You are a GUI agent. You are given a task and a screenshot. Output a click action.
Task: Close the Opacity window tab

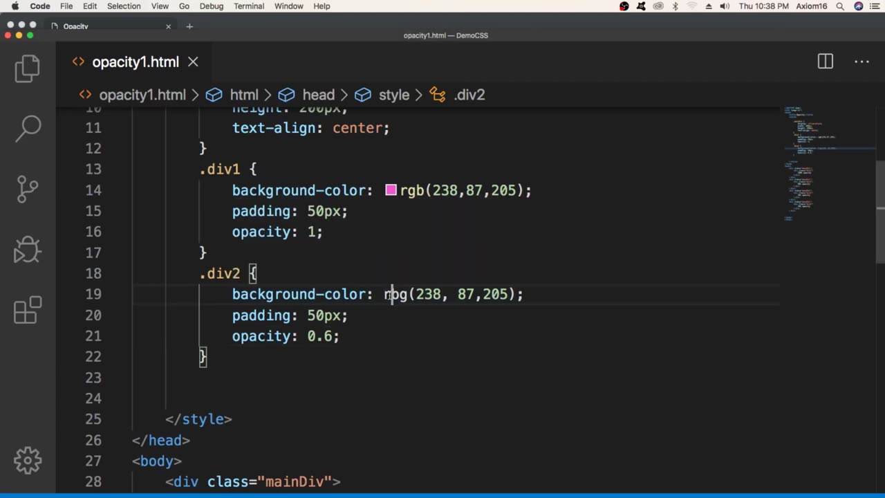coord(168,26)
